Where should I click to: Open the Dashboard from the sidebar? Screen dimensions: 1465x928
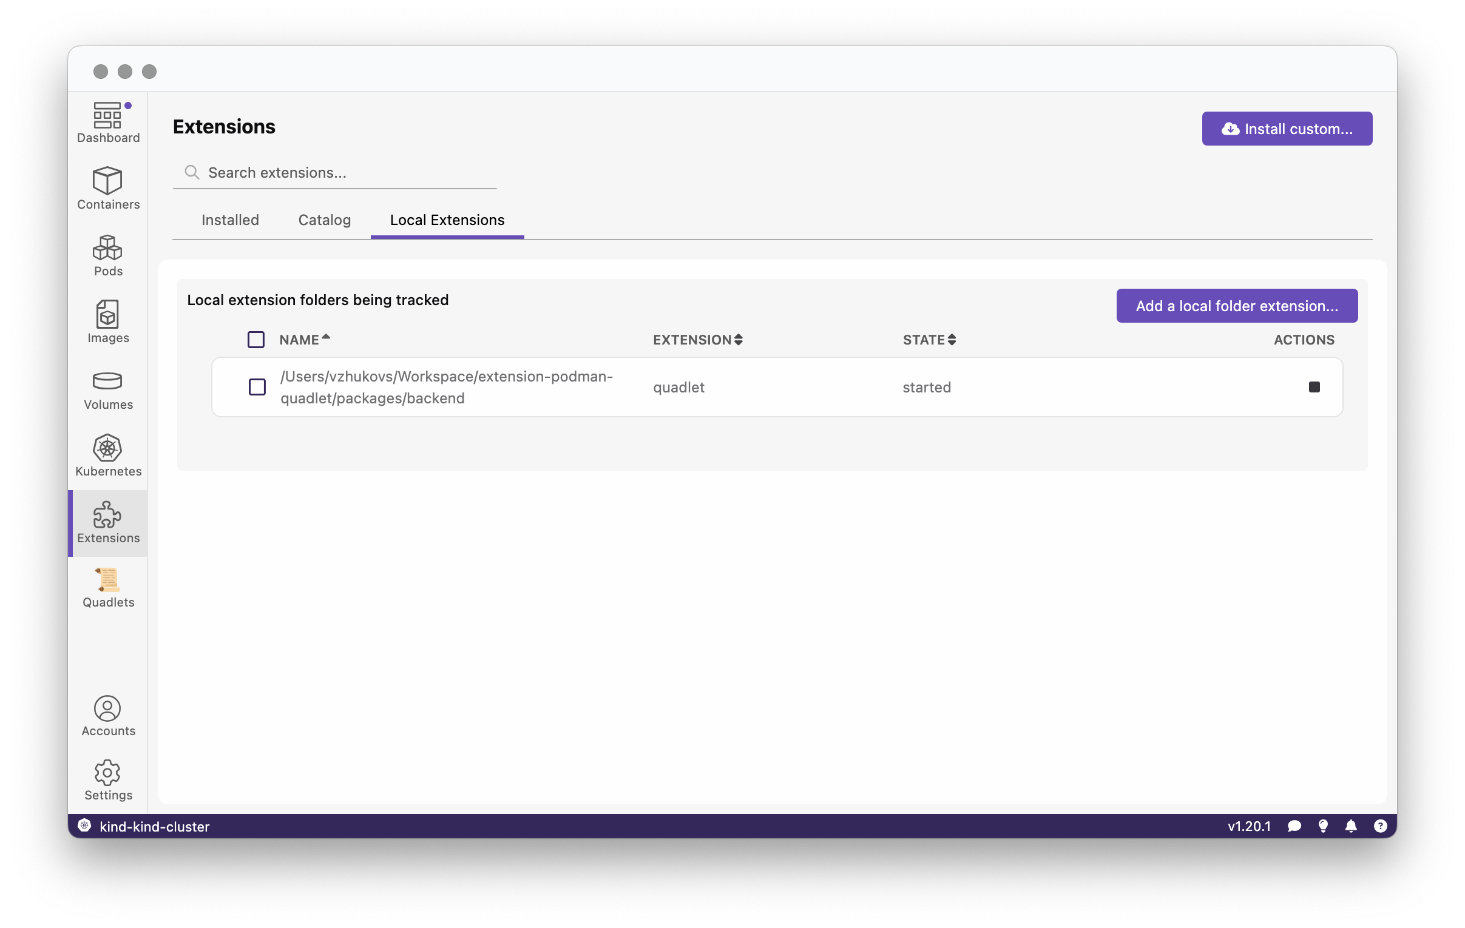107,123
